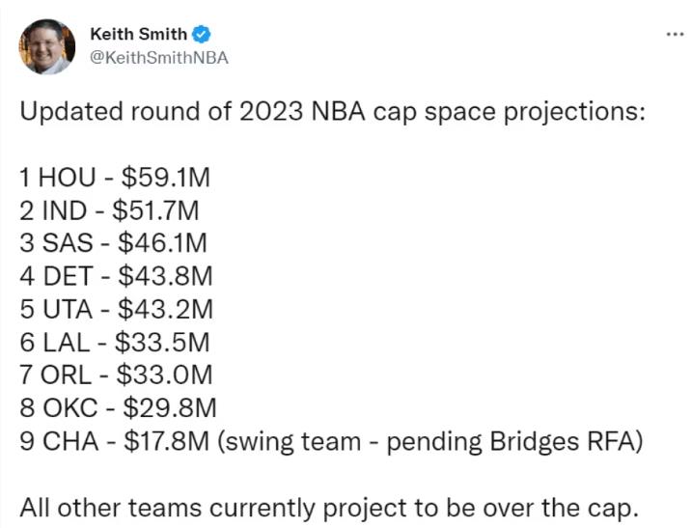This screenshot has width=692, height=528.
Task: Open Keith Smith's profile picture
Action: (47, 46)
